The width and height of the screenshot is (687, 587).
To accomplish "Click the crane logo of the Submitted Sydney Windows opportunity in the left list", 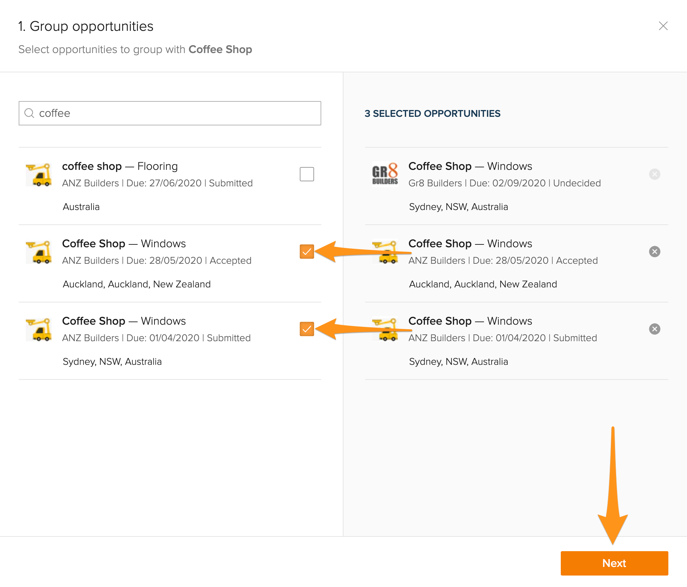I will (x=39, y=329).
